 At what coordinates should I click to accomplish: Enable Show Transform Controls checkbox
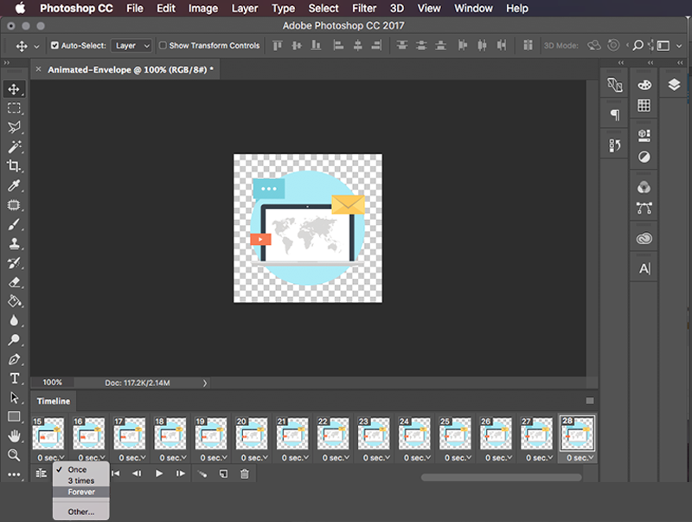(x=163, y=46)
